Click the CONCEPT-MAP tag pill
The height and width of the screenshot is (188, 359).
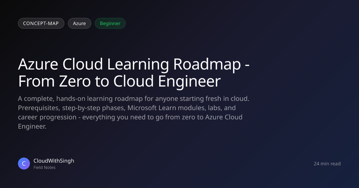click(x=41, y=23)
